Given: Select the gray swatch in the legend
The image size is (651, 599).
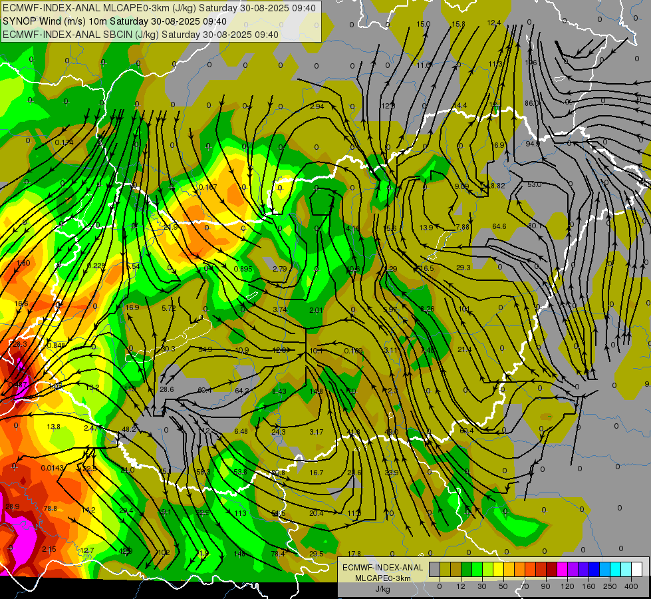Looking at the screenshot, I should [x=435, y=569].
